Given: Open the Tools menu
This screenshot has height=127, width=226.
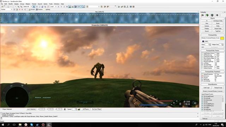Looking at the screenshot, I should [50, 4].
